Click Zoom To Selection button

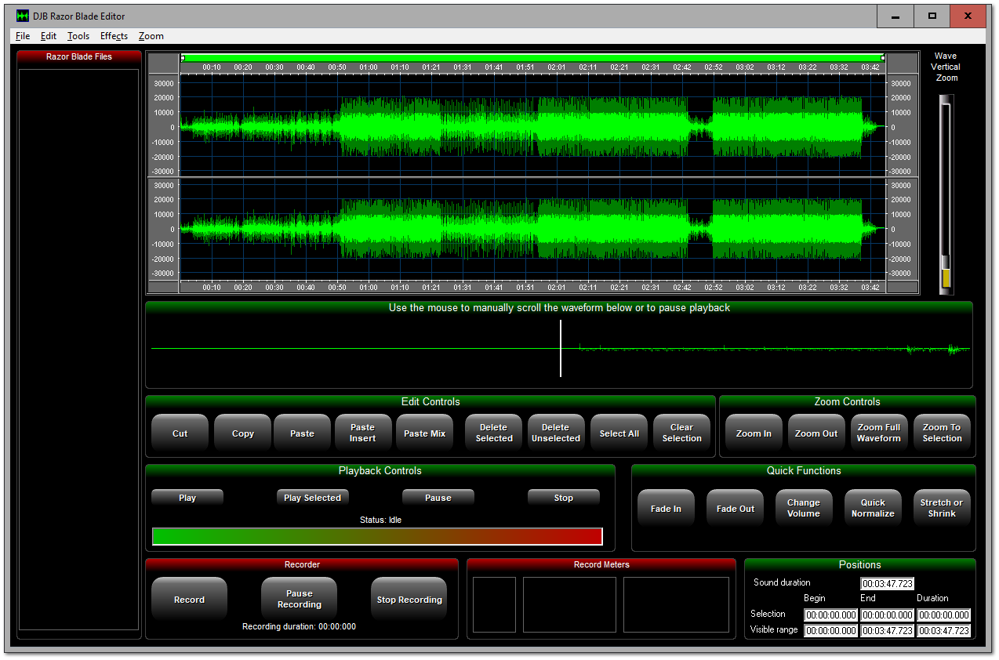click(x=942, y=433)
